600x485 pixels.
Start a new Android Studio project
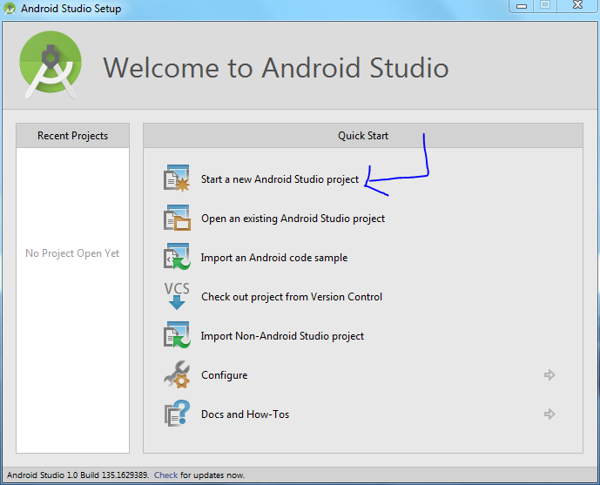pos(280,179)
